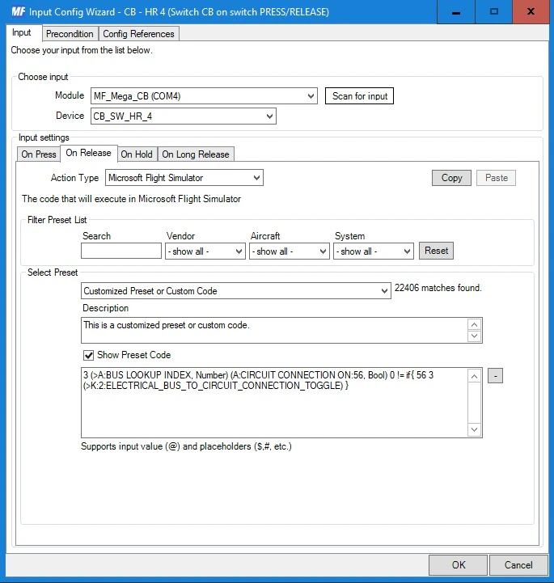
Task: Click the minus button beside the code box
Action: click(x=495, y=375)
